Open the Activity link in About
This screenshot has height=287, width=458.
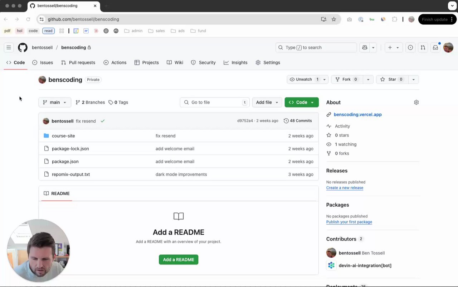pos(342,126)
